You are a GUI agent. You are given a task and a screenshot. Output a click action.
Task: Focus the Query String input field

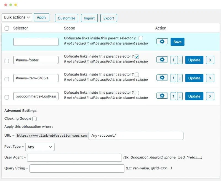(x=77, y=169)
